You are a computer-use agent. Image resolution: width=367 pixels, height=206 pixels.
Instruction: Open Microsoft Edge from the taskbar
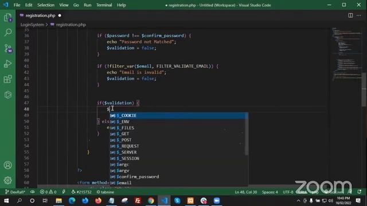(72, 201)
